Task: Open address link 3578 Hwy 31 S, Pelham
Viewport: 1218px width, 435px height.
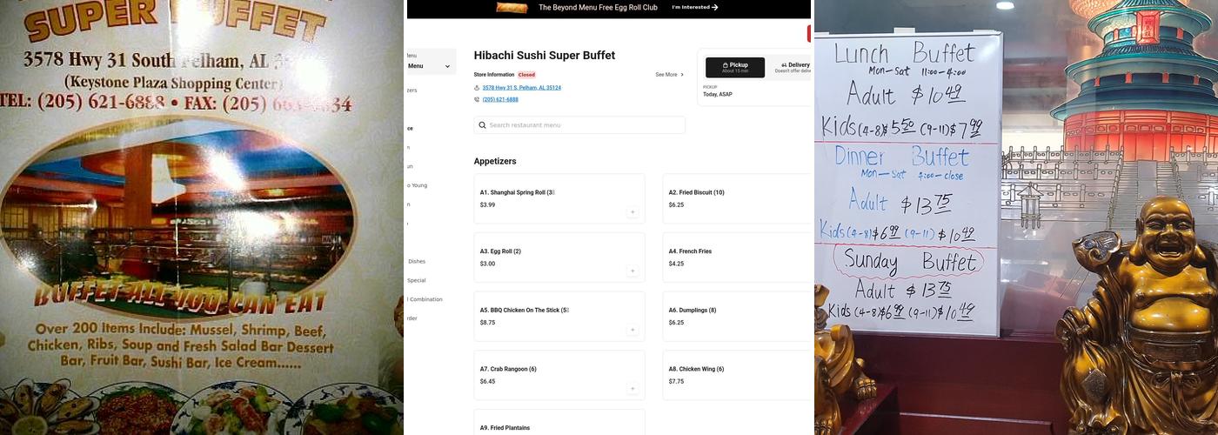Action: [x=522, y=88]
